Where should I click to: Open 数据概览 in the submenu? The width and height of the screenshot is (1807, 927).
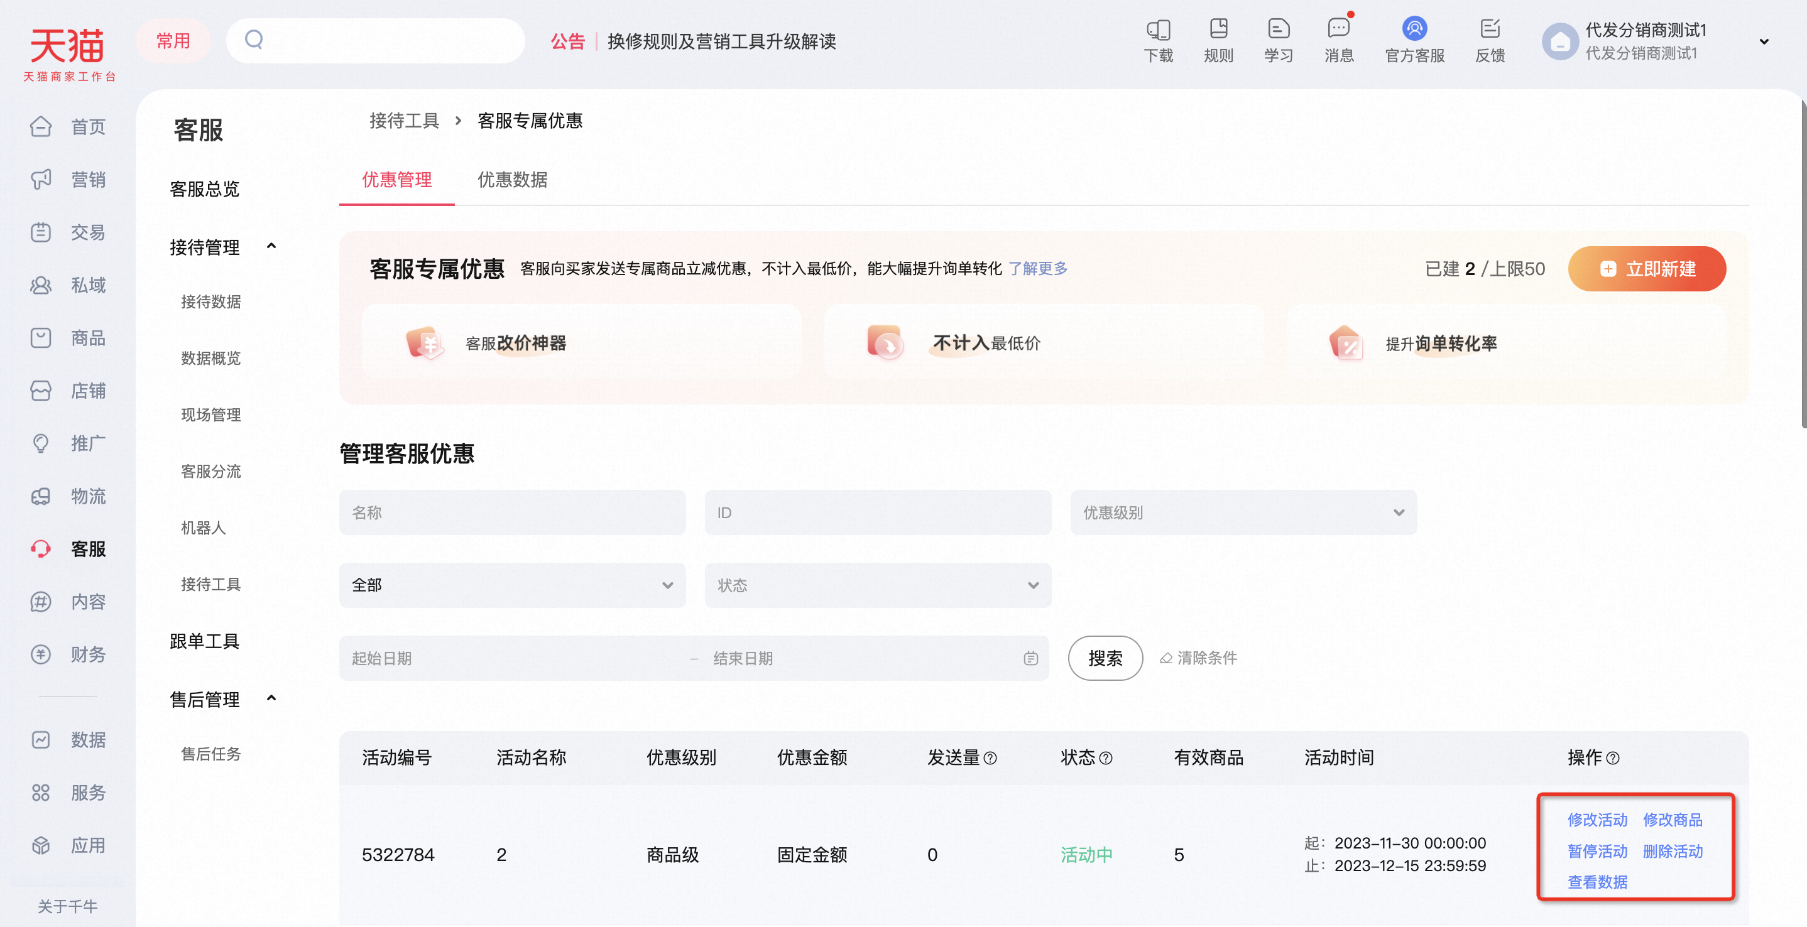[x=210, y=359]
